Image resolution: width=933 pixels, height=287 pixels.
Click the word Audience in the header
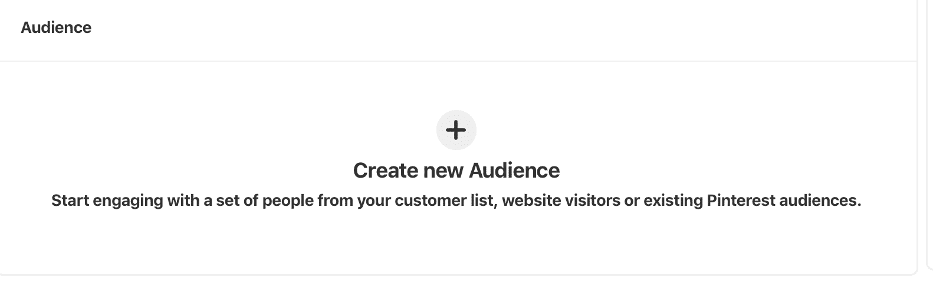coord(56,28)
